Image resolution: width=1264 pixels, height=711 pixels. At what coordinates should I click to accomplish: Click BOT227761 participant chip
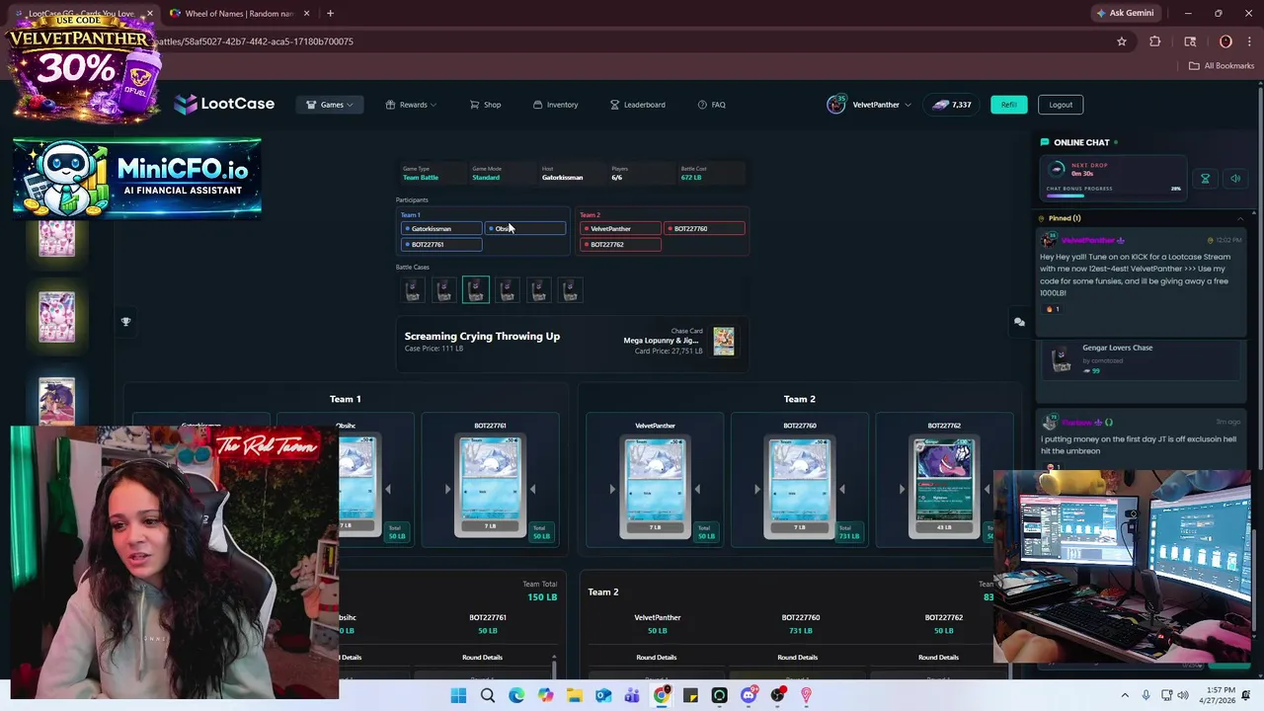pyautogui.click(x=441, y=245)
